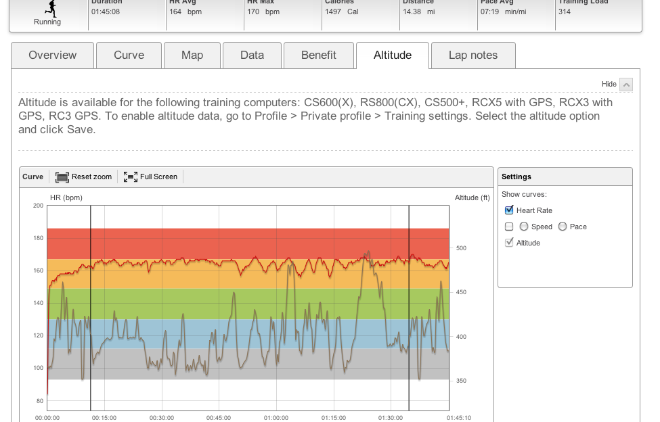Click the left vertical lap marker line

pos(91,308)
